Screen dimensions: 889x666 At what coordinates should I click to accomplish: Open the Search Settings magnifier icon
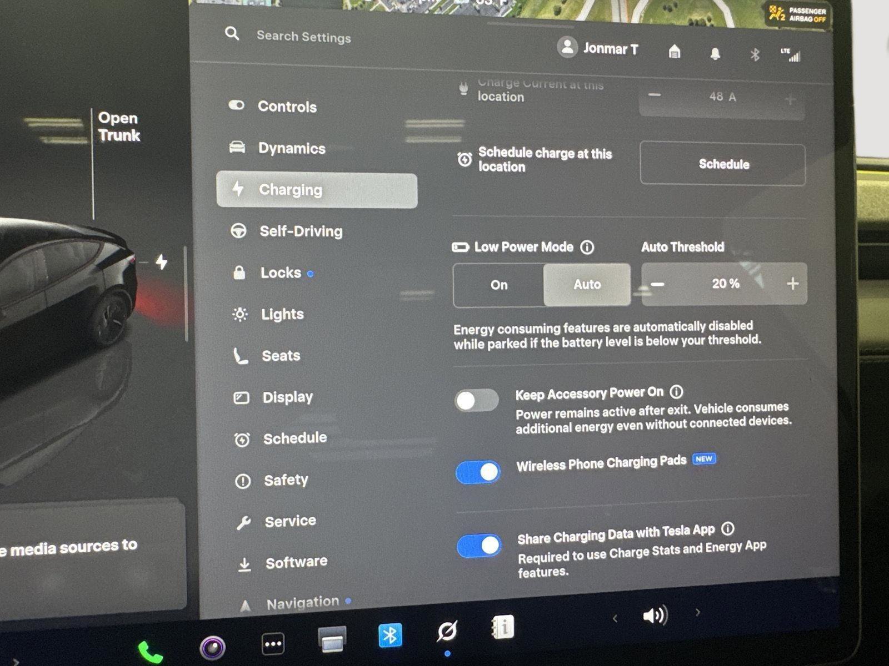(x=232, y=34)
